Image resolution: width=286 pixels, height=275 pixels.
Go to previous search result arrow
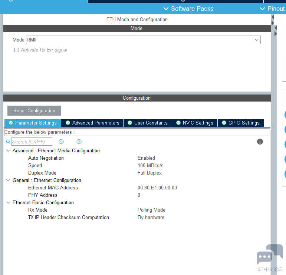click(61, 142)
